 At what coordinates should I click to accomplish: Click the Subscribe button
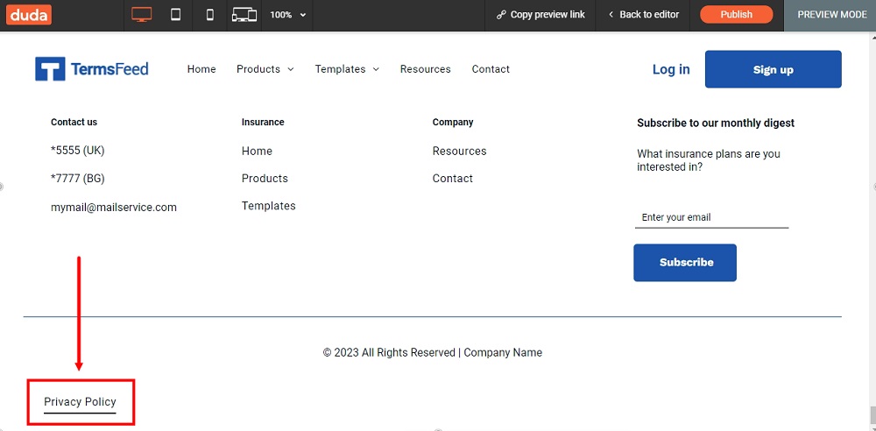click(685, 262)
